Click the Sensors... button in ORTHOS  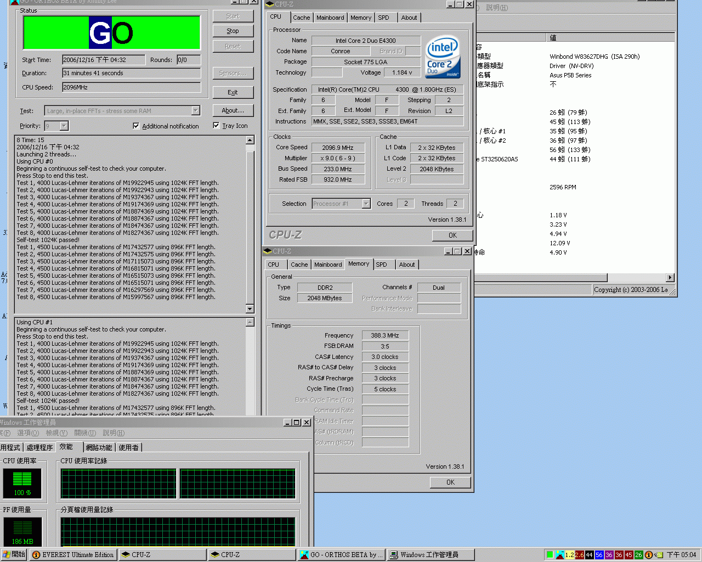pos(233,74)
